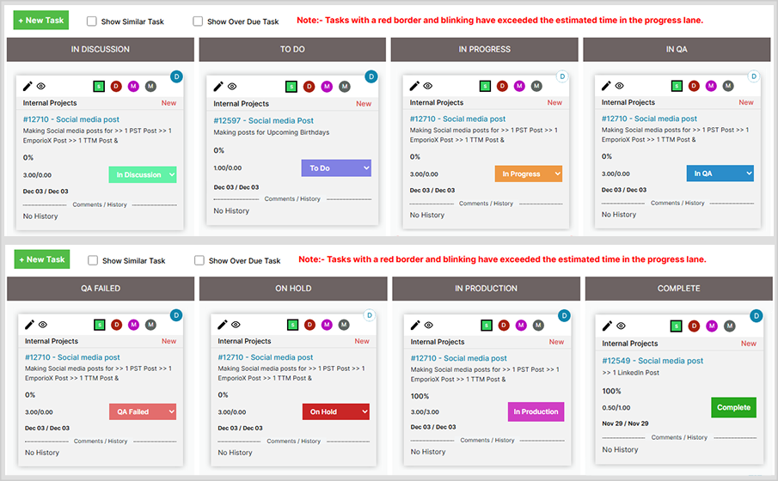Click the edit pencil on the In Production card
778x481 pixels.
(x=415, y=325)
